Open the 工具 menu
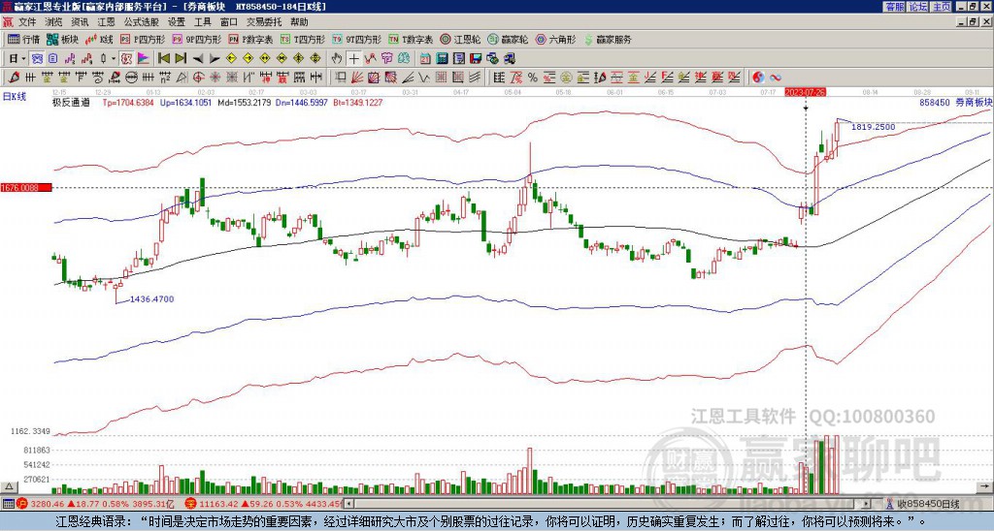 tap(203, 22)
